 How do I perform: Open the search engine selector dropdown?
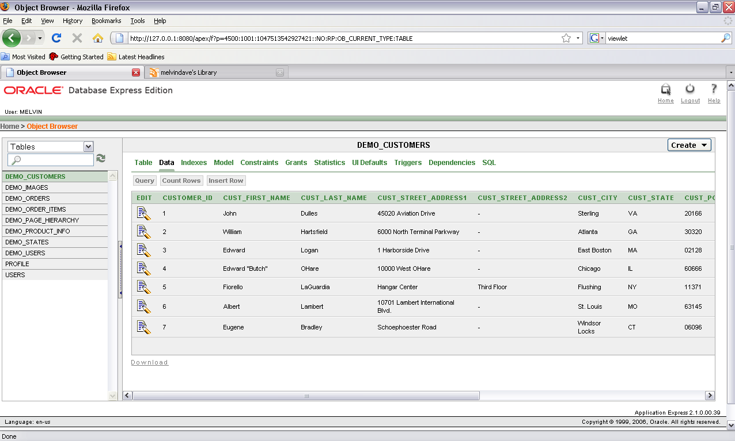coord(597,39)
